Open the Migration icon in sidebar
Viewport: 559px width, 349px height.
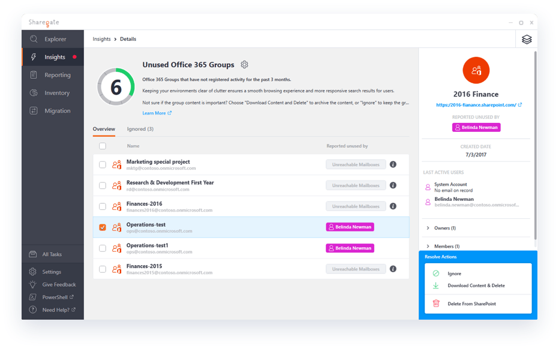tap(34, 110)
